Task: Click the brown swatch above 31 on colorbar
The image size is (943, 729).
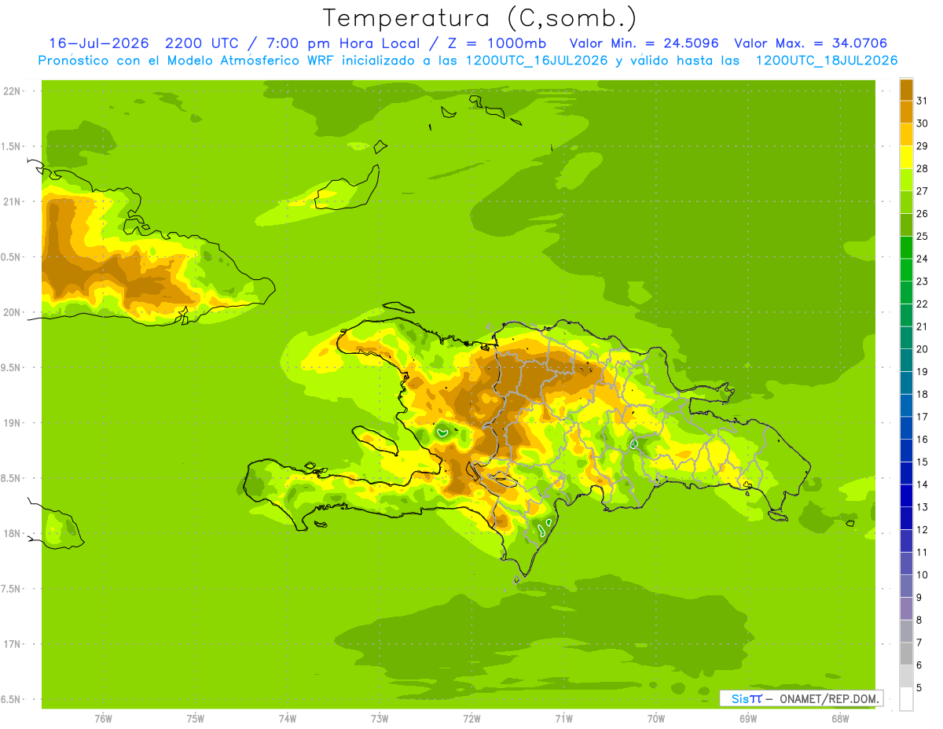Action: click(906, 90)
